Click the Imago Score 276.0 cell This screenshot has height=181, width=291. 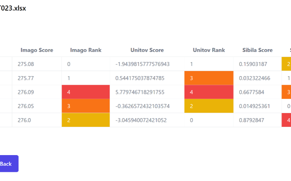[37, 120]
